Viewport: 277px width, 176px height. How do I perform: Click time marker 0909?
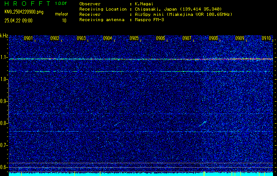click(x=240, y=38)
